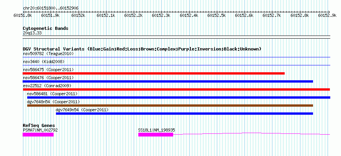Screen dimensions: 341x156
Task: Click the 60152.2k ruler tick label
Action: pos(134,15)
